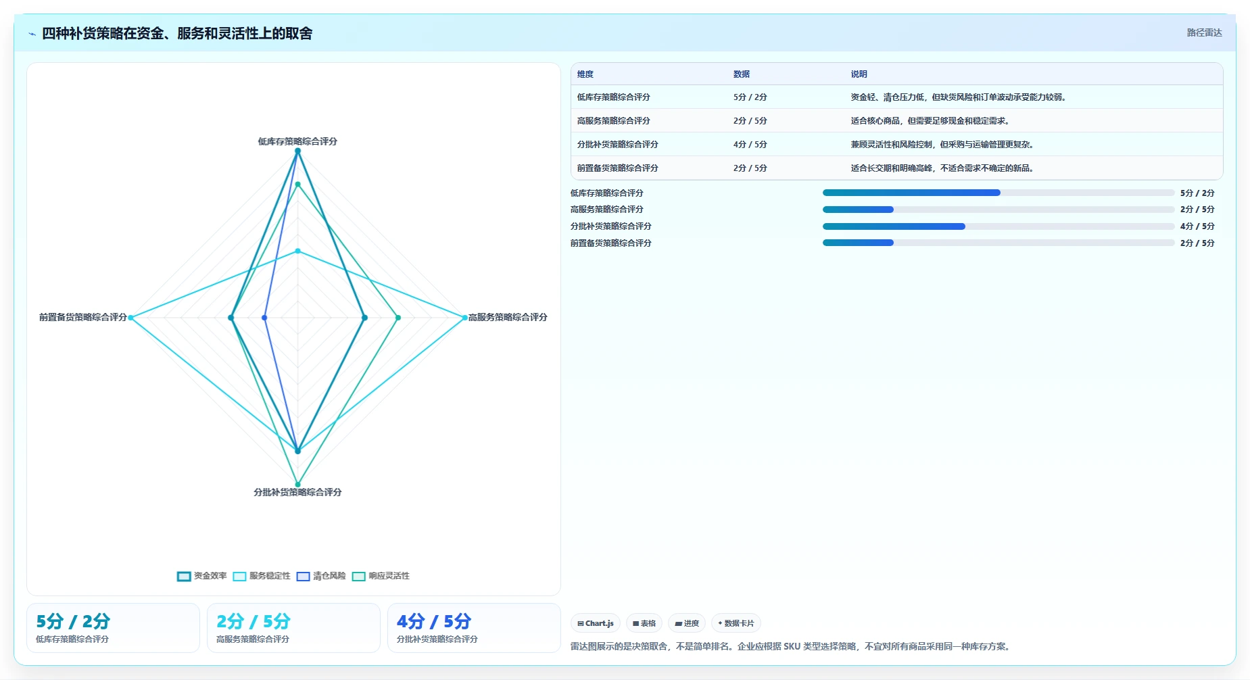Click the panel title 四种补货策略 heading
This screenshot has height=680, width=1250.
(177, 33)
